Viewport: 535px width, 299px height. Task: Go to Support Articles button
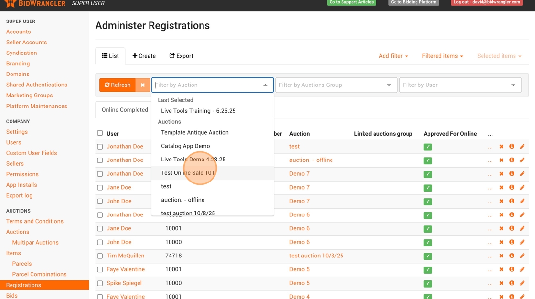click(351, 2)
